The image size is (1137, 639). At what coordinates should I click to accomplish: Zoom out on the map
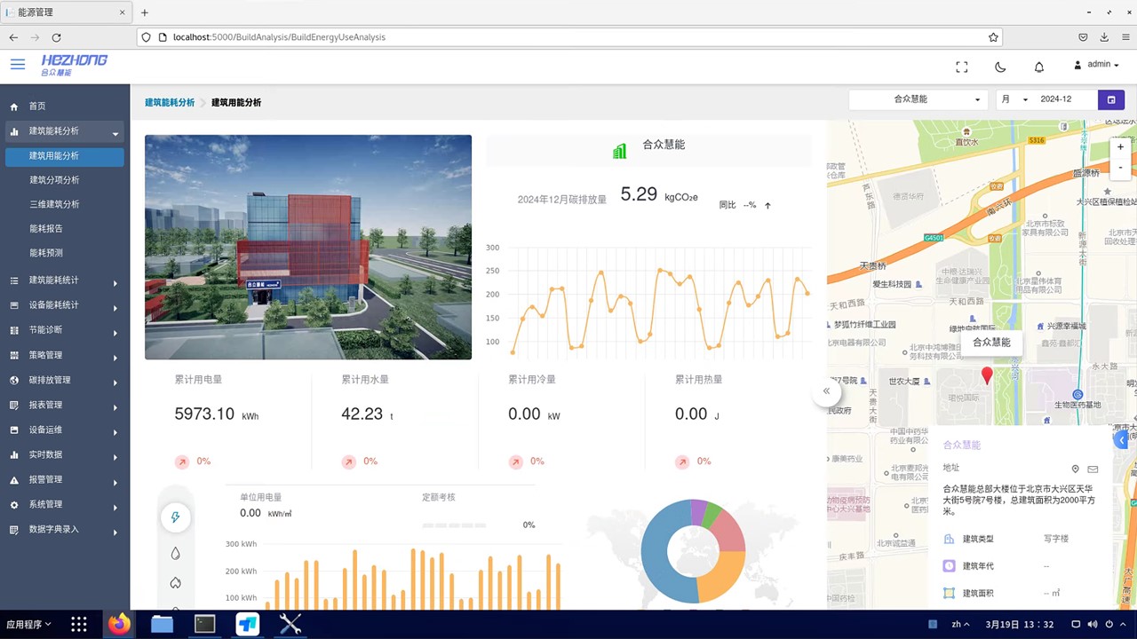coord(1120,167)
